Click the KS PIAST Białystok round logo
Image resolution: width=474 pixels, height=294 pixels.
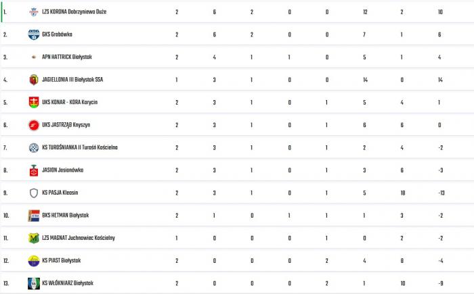tap(34, 261)
